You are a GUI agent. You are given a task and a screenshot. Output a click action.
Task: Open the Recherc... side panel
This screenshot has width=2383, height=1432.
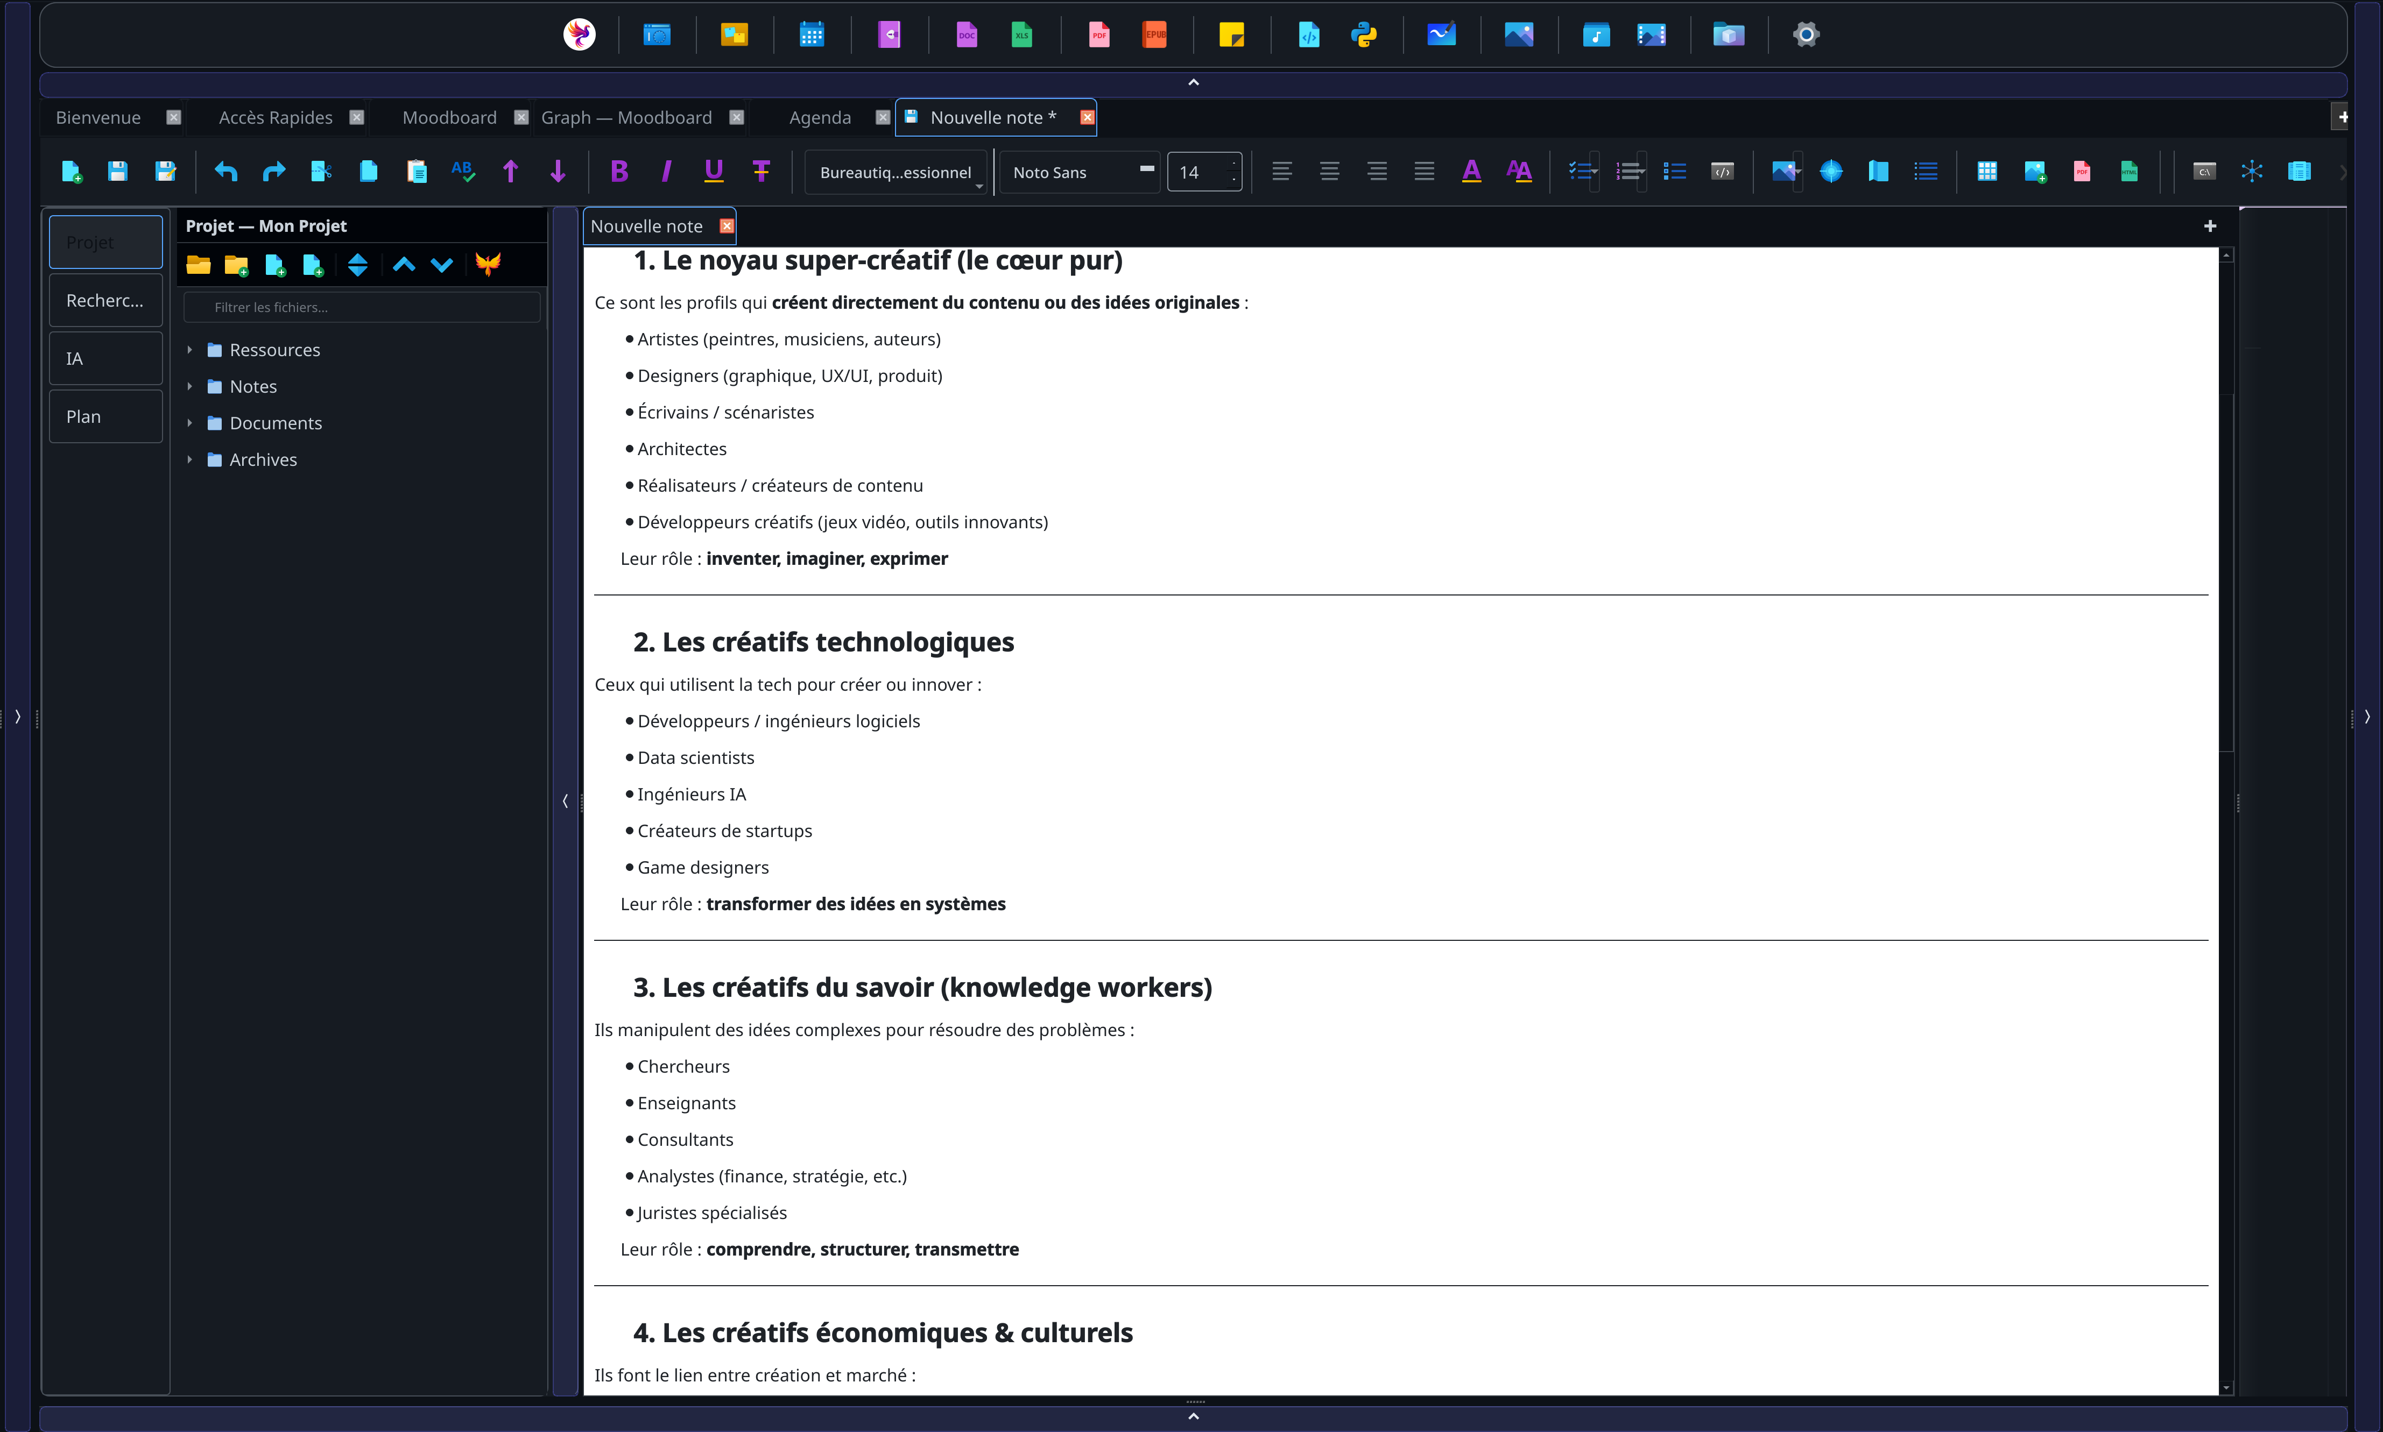[x=106, y=300]
